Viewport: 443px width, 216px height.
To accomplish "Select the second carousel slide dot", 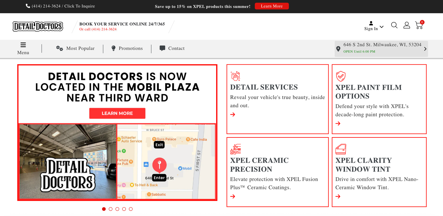I will [110, 209].
